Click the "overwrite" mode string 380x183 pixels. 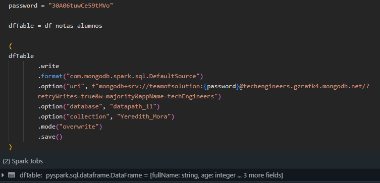click(80, 127)
